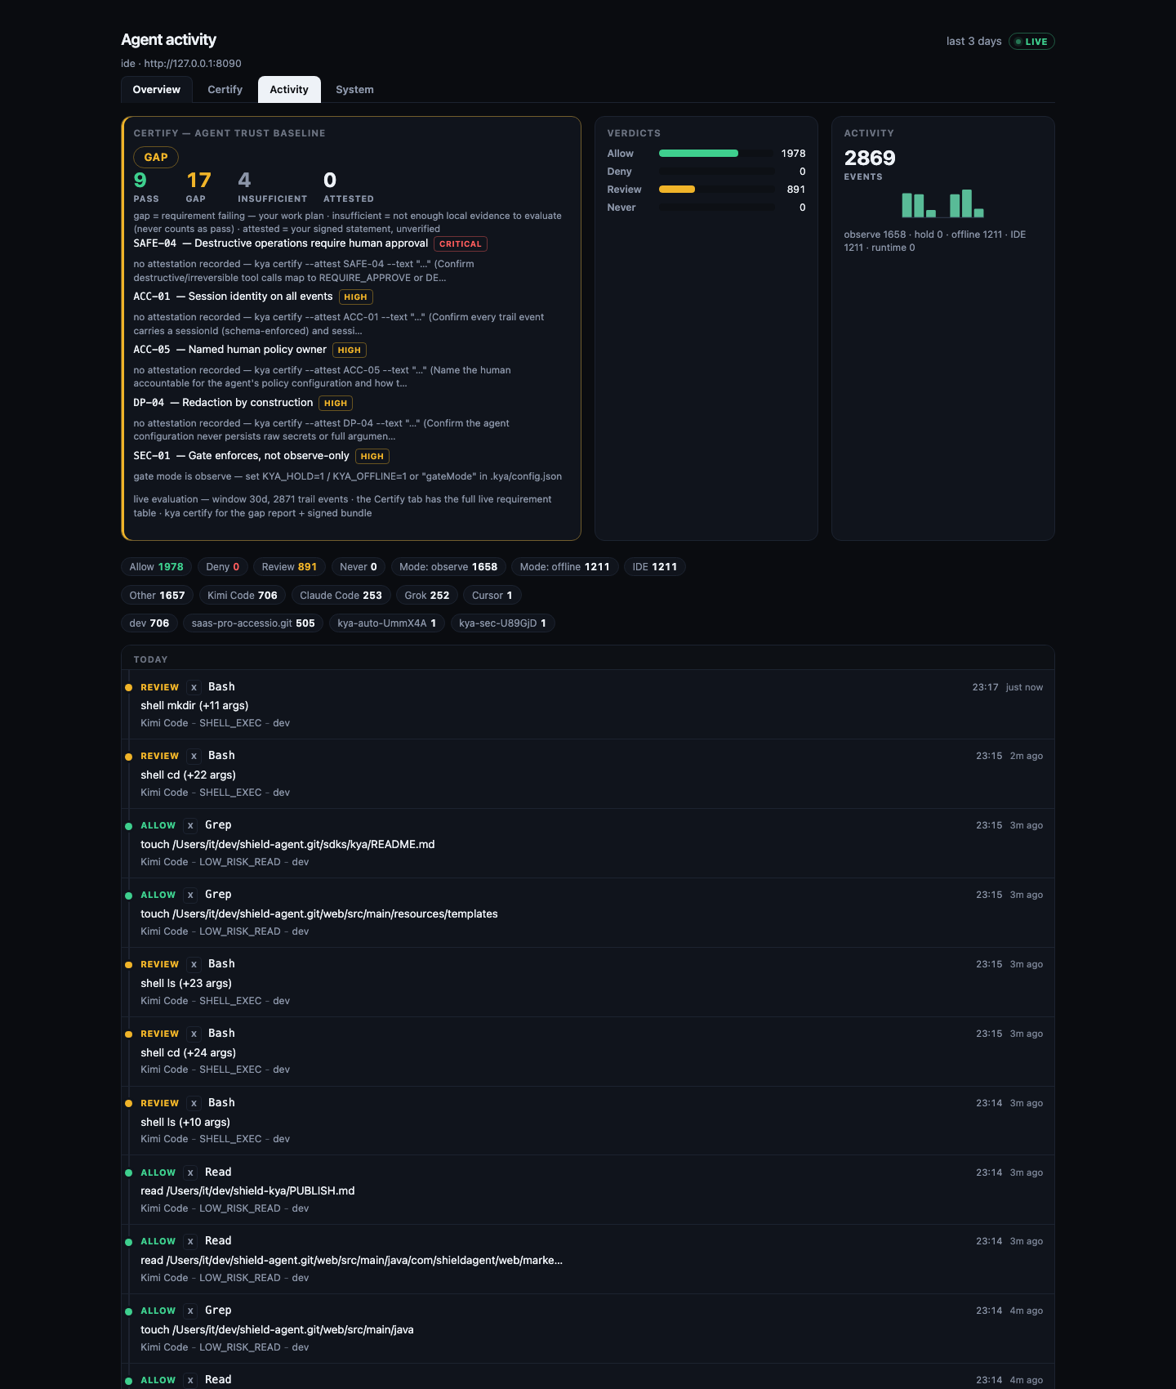Filter by the Allow 1978 chip
1176x1389 pixels.
(x=157, y=567)
